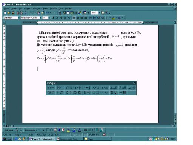Viewport: 193px width, 145px height.
Task: Open arrow symbols palette in Формула toolbar
Action: 87,88
